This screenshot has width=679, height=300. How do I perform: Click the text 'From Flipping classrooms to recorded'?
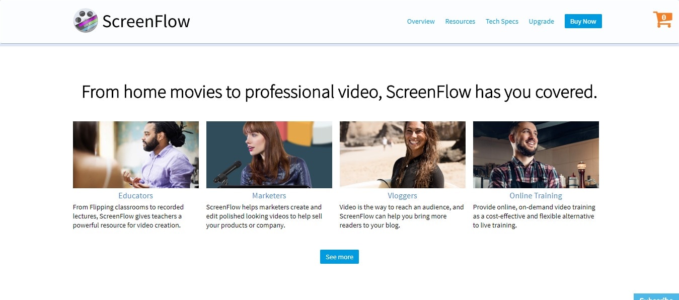(128, 207)
